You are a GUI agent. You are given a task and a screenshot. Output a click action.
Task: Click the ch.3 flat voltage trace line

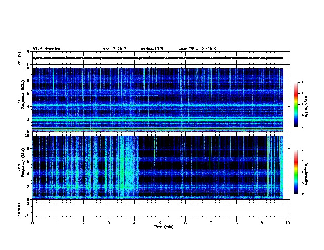(158, 210)
